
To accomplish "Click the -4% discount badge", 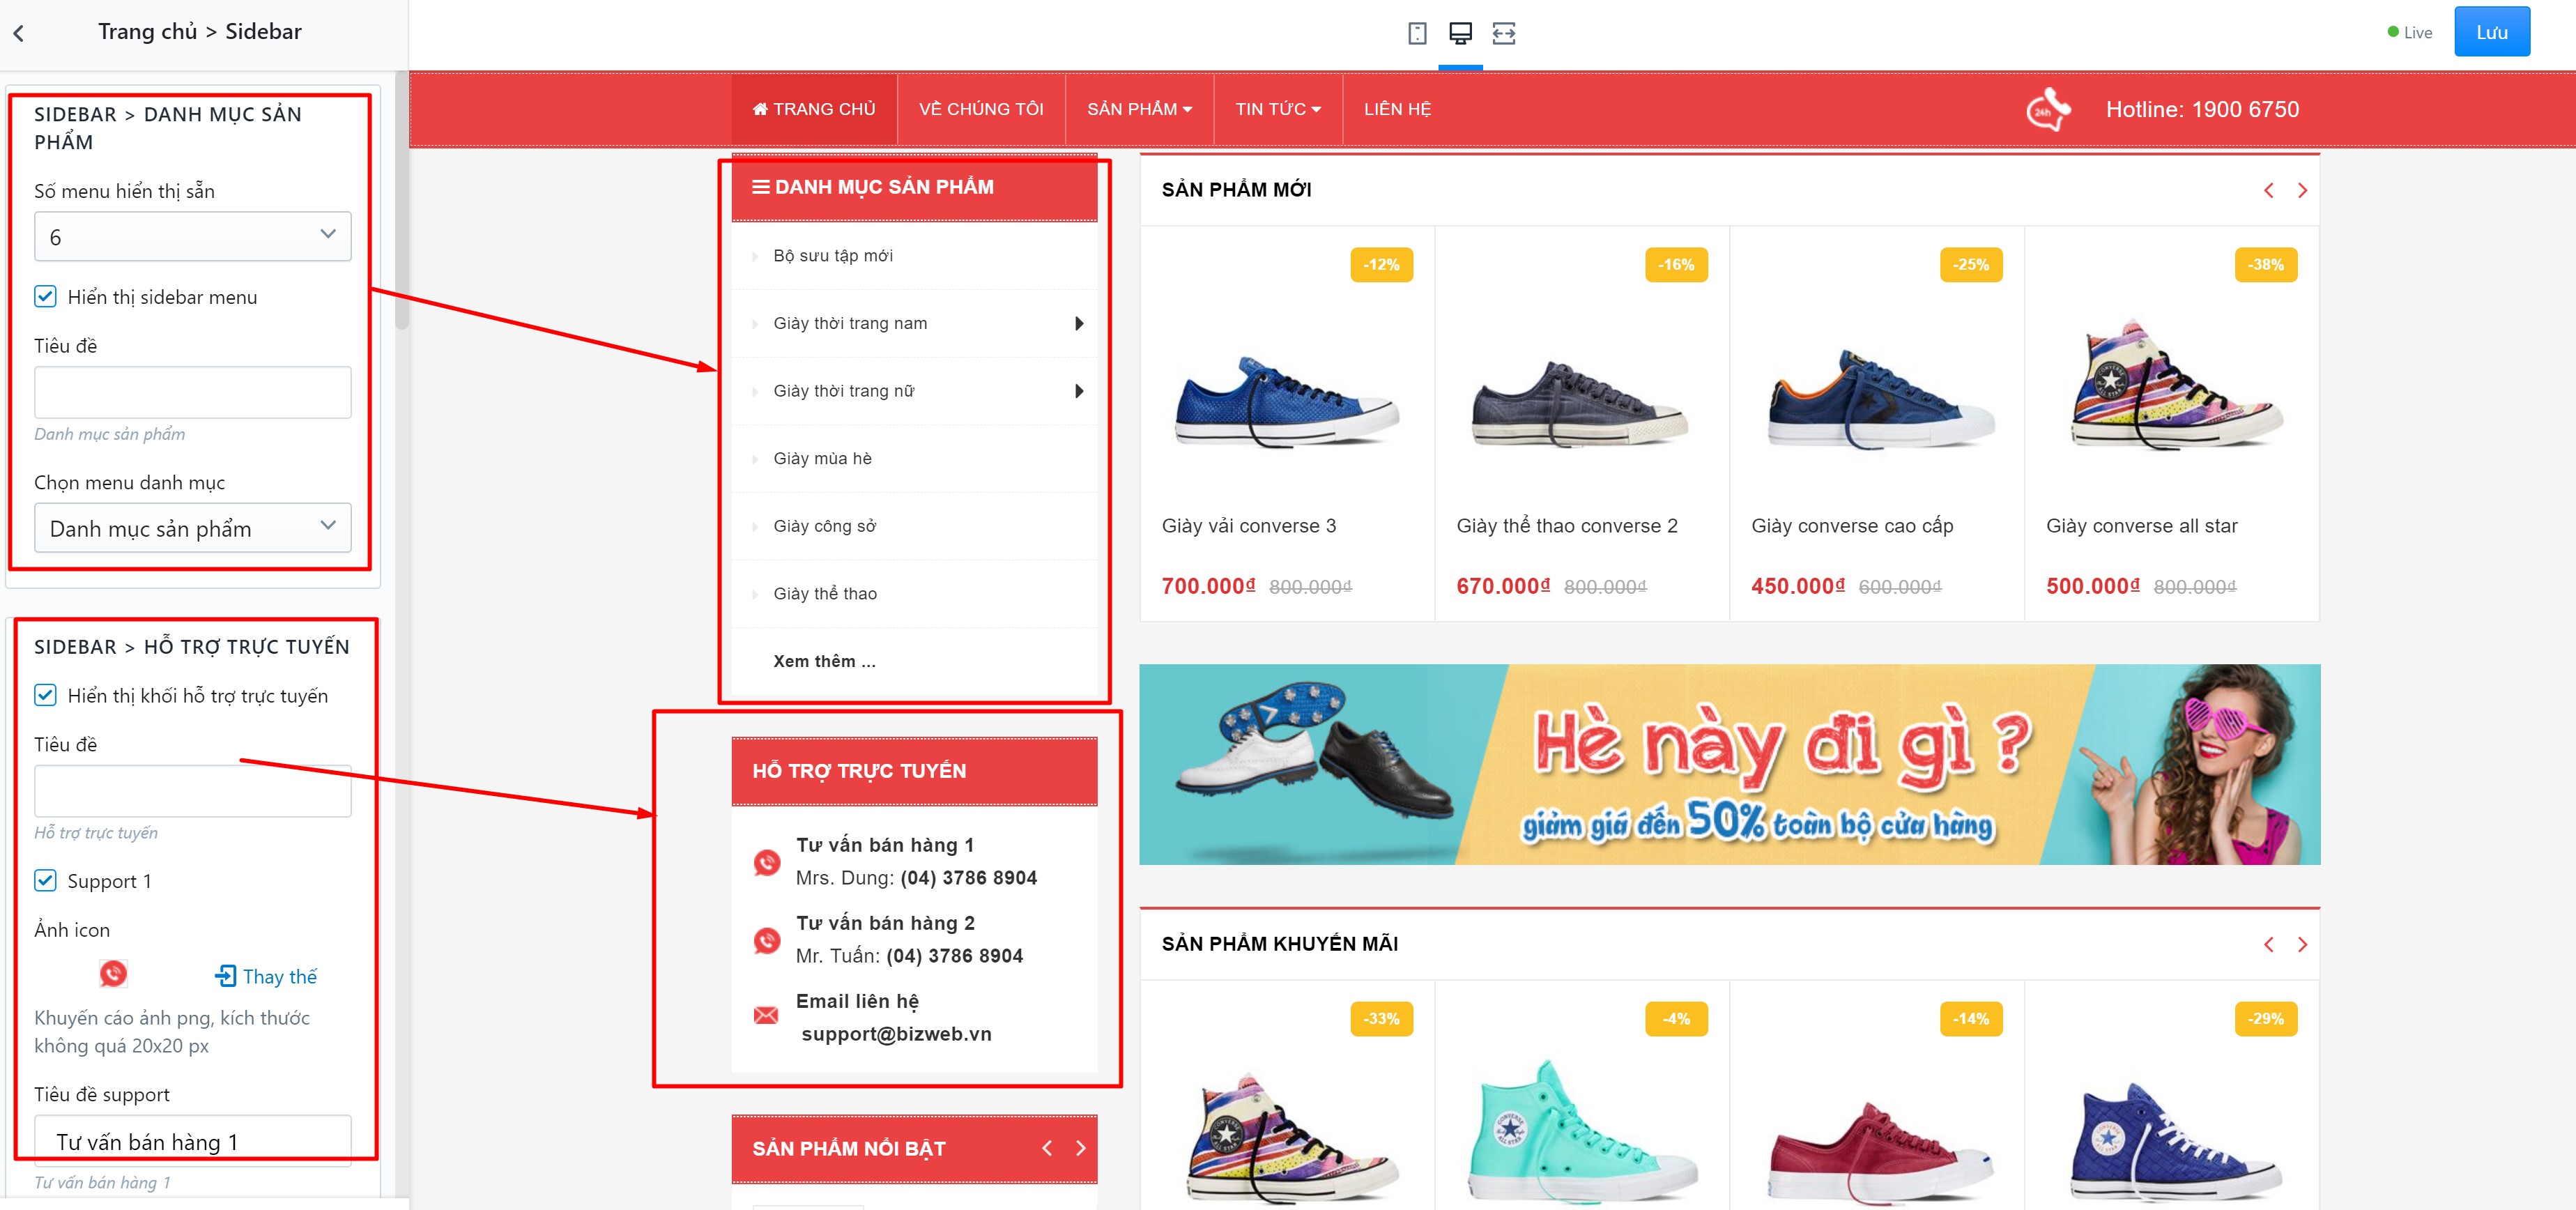I will (1676, 1019).
